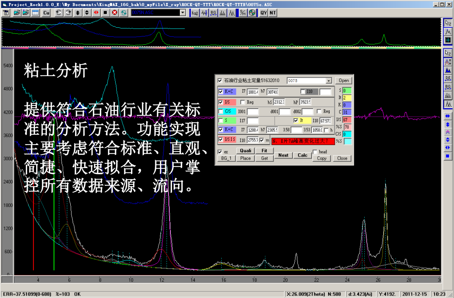Image resolution: width=454 pixels, height=298 pixels.
Task: Toggle the C/S checkbox
Action: click(221, 111)
